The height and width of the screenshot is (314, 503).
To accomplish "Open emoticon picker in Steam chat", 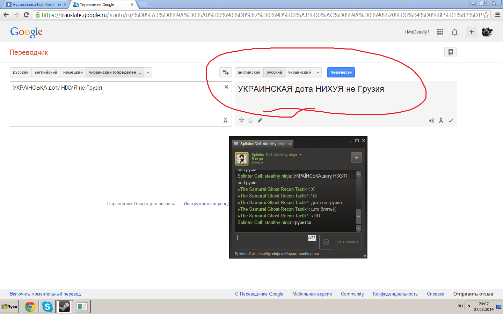I will tap(326, 242).
